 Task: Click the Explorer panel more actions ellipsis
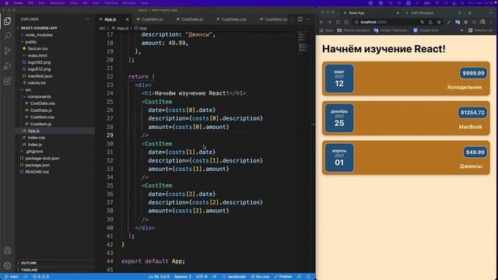[87, 19]
